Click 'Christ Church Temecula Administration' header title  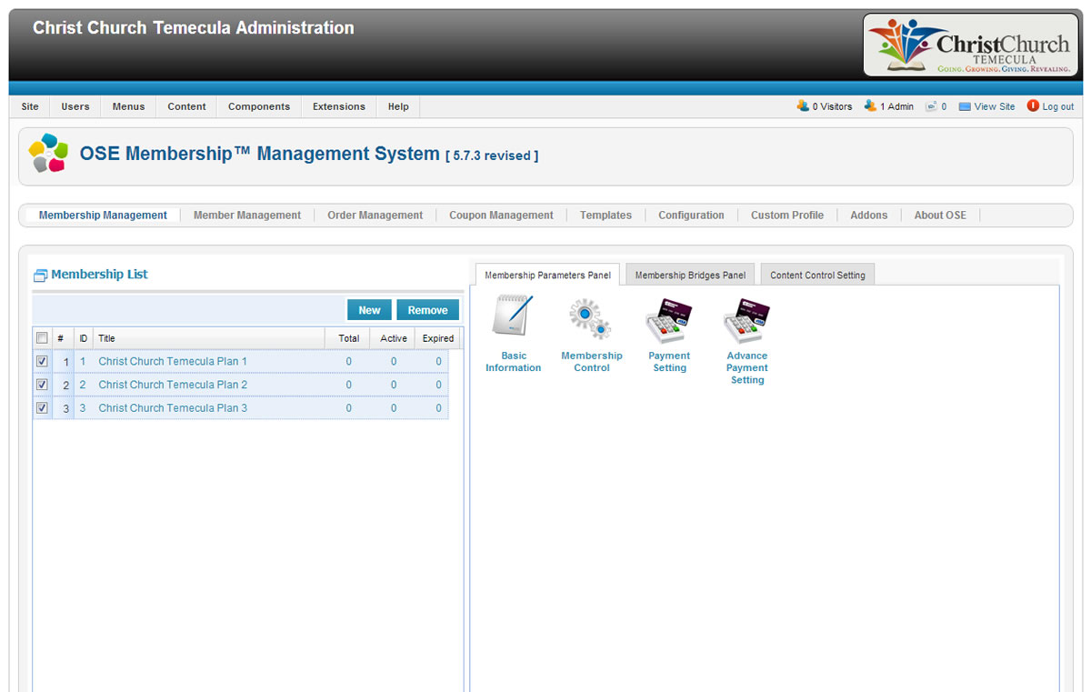(x=194, y=27)
